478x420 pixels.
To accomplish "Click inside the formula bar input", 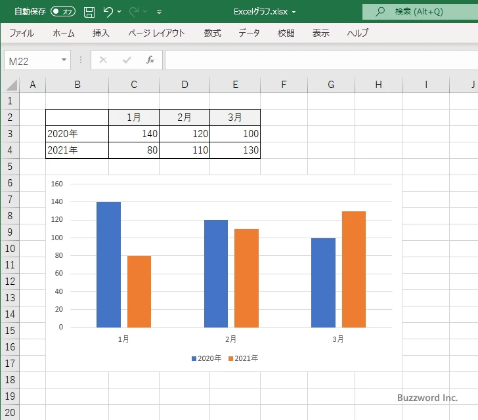I will coord(321,60).
